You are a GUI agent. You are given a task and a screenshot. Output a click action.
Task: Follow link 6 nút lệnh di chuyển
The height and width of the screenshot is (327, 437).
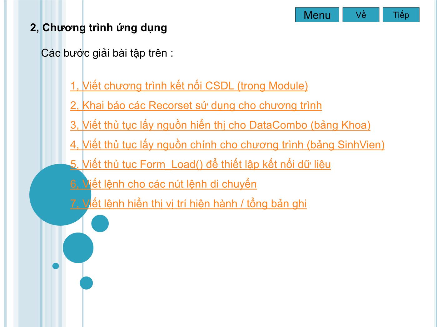[163, 184]
